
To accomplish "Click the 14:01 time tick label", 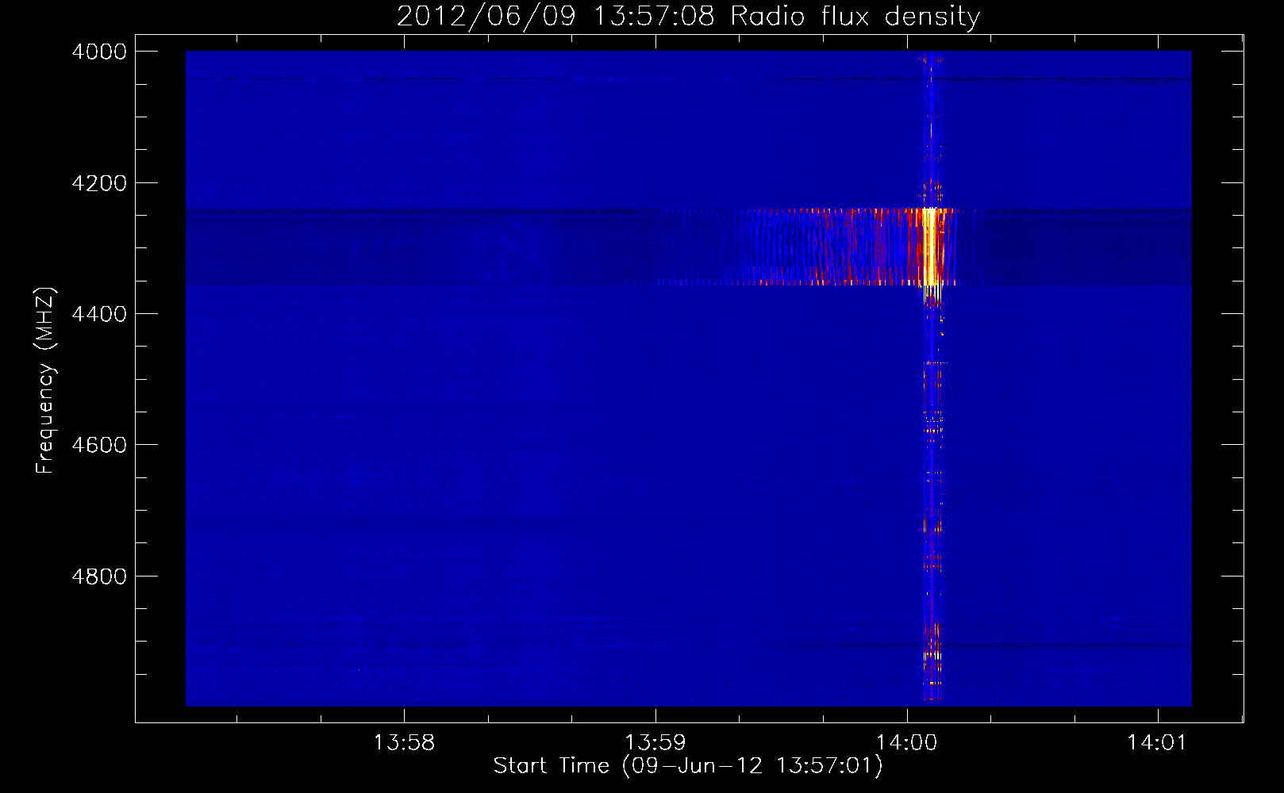I will (1157, 743).
